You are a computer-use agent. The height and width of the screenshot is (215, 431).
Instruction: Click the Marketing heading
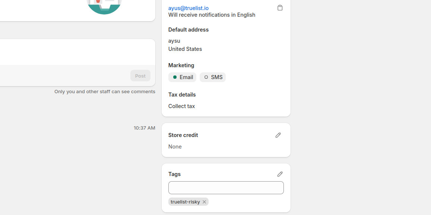click(x=181, y=65)
